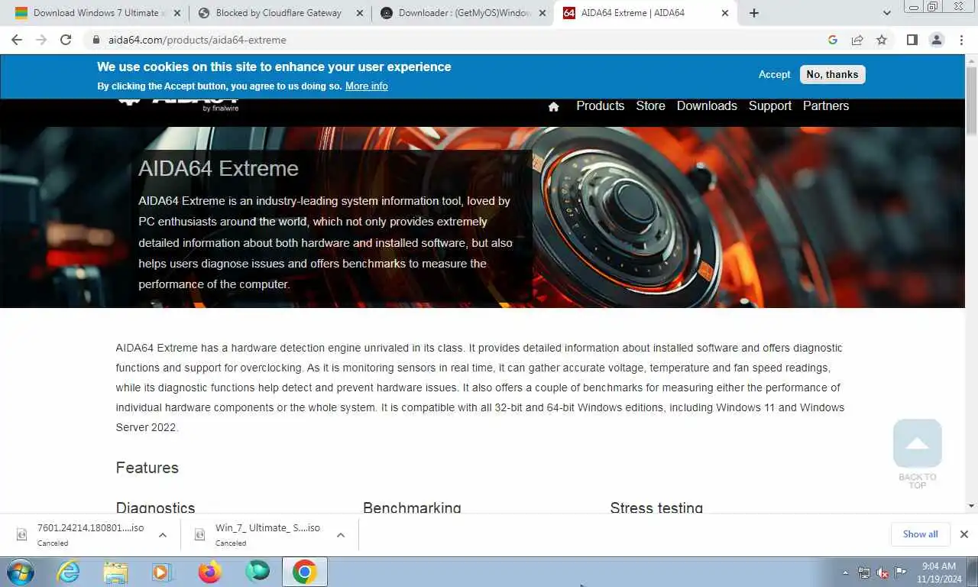Screen dimensions: 978x587
Task: Expand options for Win_7_Ultimate iso download
Action: [341, 535]
